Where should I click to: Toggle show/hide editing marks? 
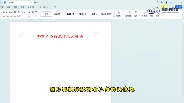point(28,12)
